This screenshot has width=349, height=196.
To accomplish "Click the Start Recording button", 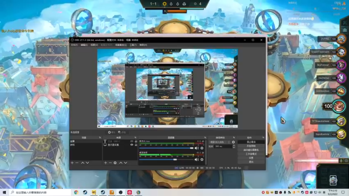I will [251, 146].
